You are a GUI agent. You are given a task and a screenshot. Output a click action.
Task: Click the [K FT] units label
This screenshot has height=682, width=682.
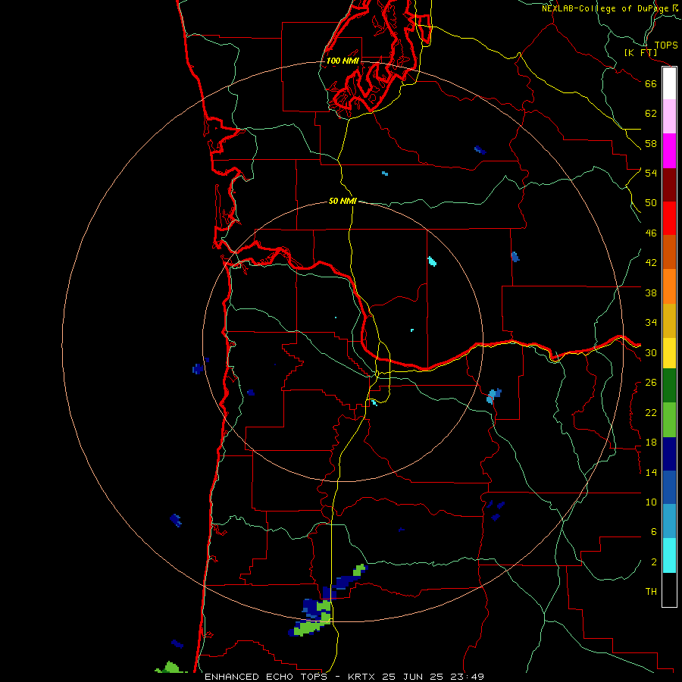coord(640,52)
